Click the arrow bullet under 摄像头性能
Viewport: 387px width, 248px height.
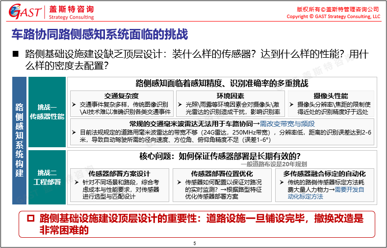coord(291,105)
